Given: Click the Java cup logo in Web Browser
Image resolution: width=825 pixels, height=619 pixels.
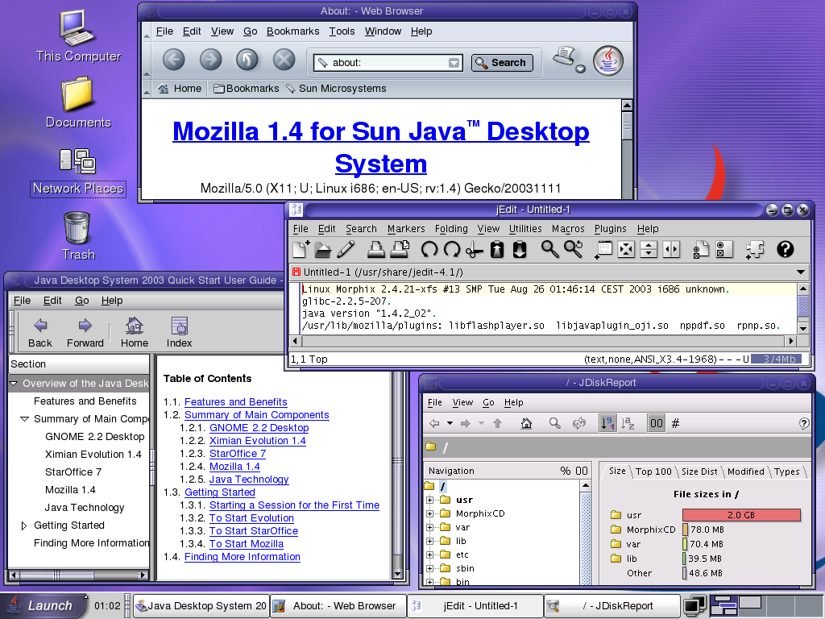Looking at the screenshot, I should pos(608,60).
